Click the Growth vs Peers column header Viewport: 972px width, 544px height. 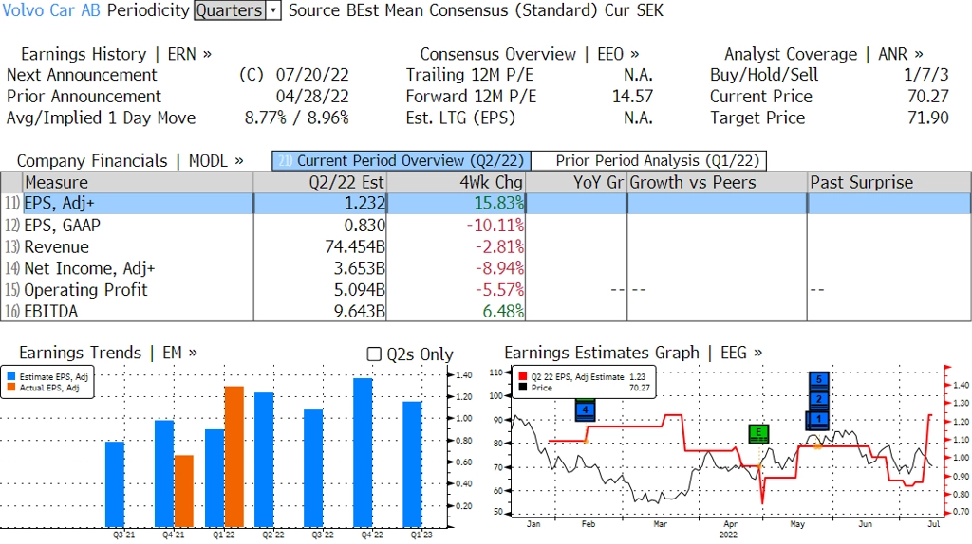click(718, 183)
